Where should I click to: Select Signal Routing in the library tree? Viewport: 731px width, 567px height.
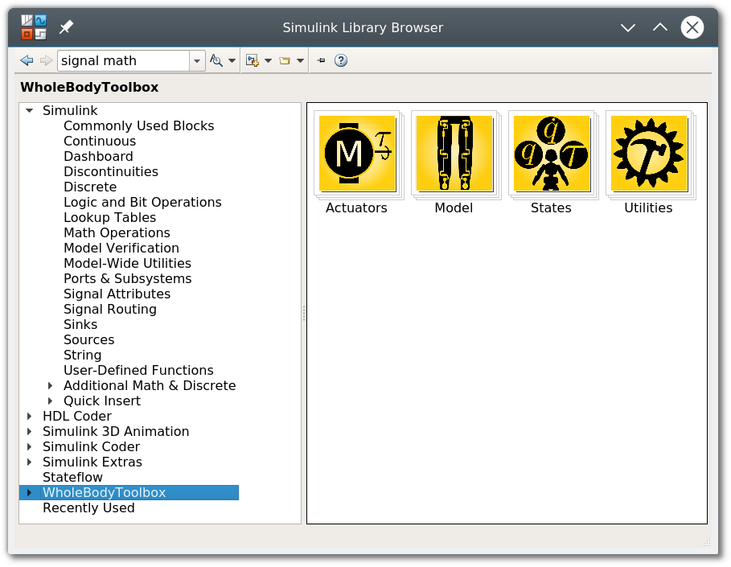click(109, 309)
